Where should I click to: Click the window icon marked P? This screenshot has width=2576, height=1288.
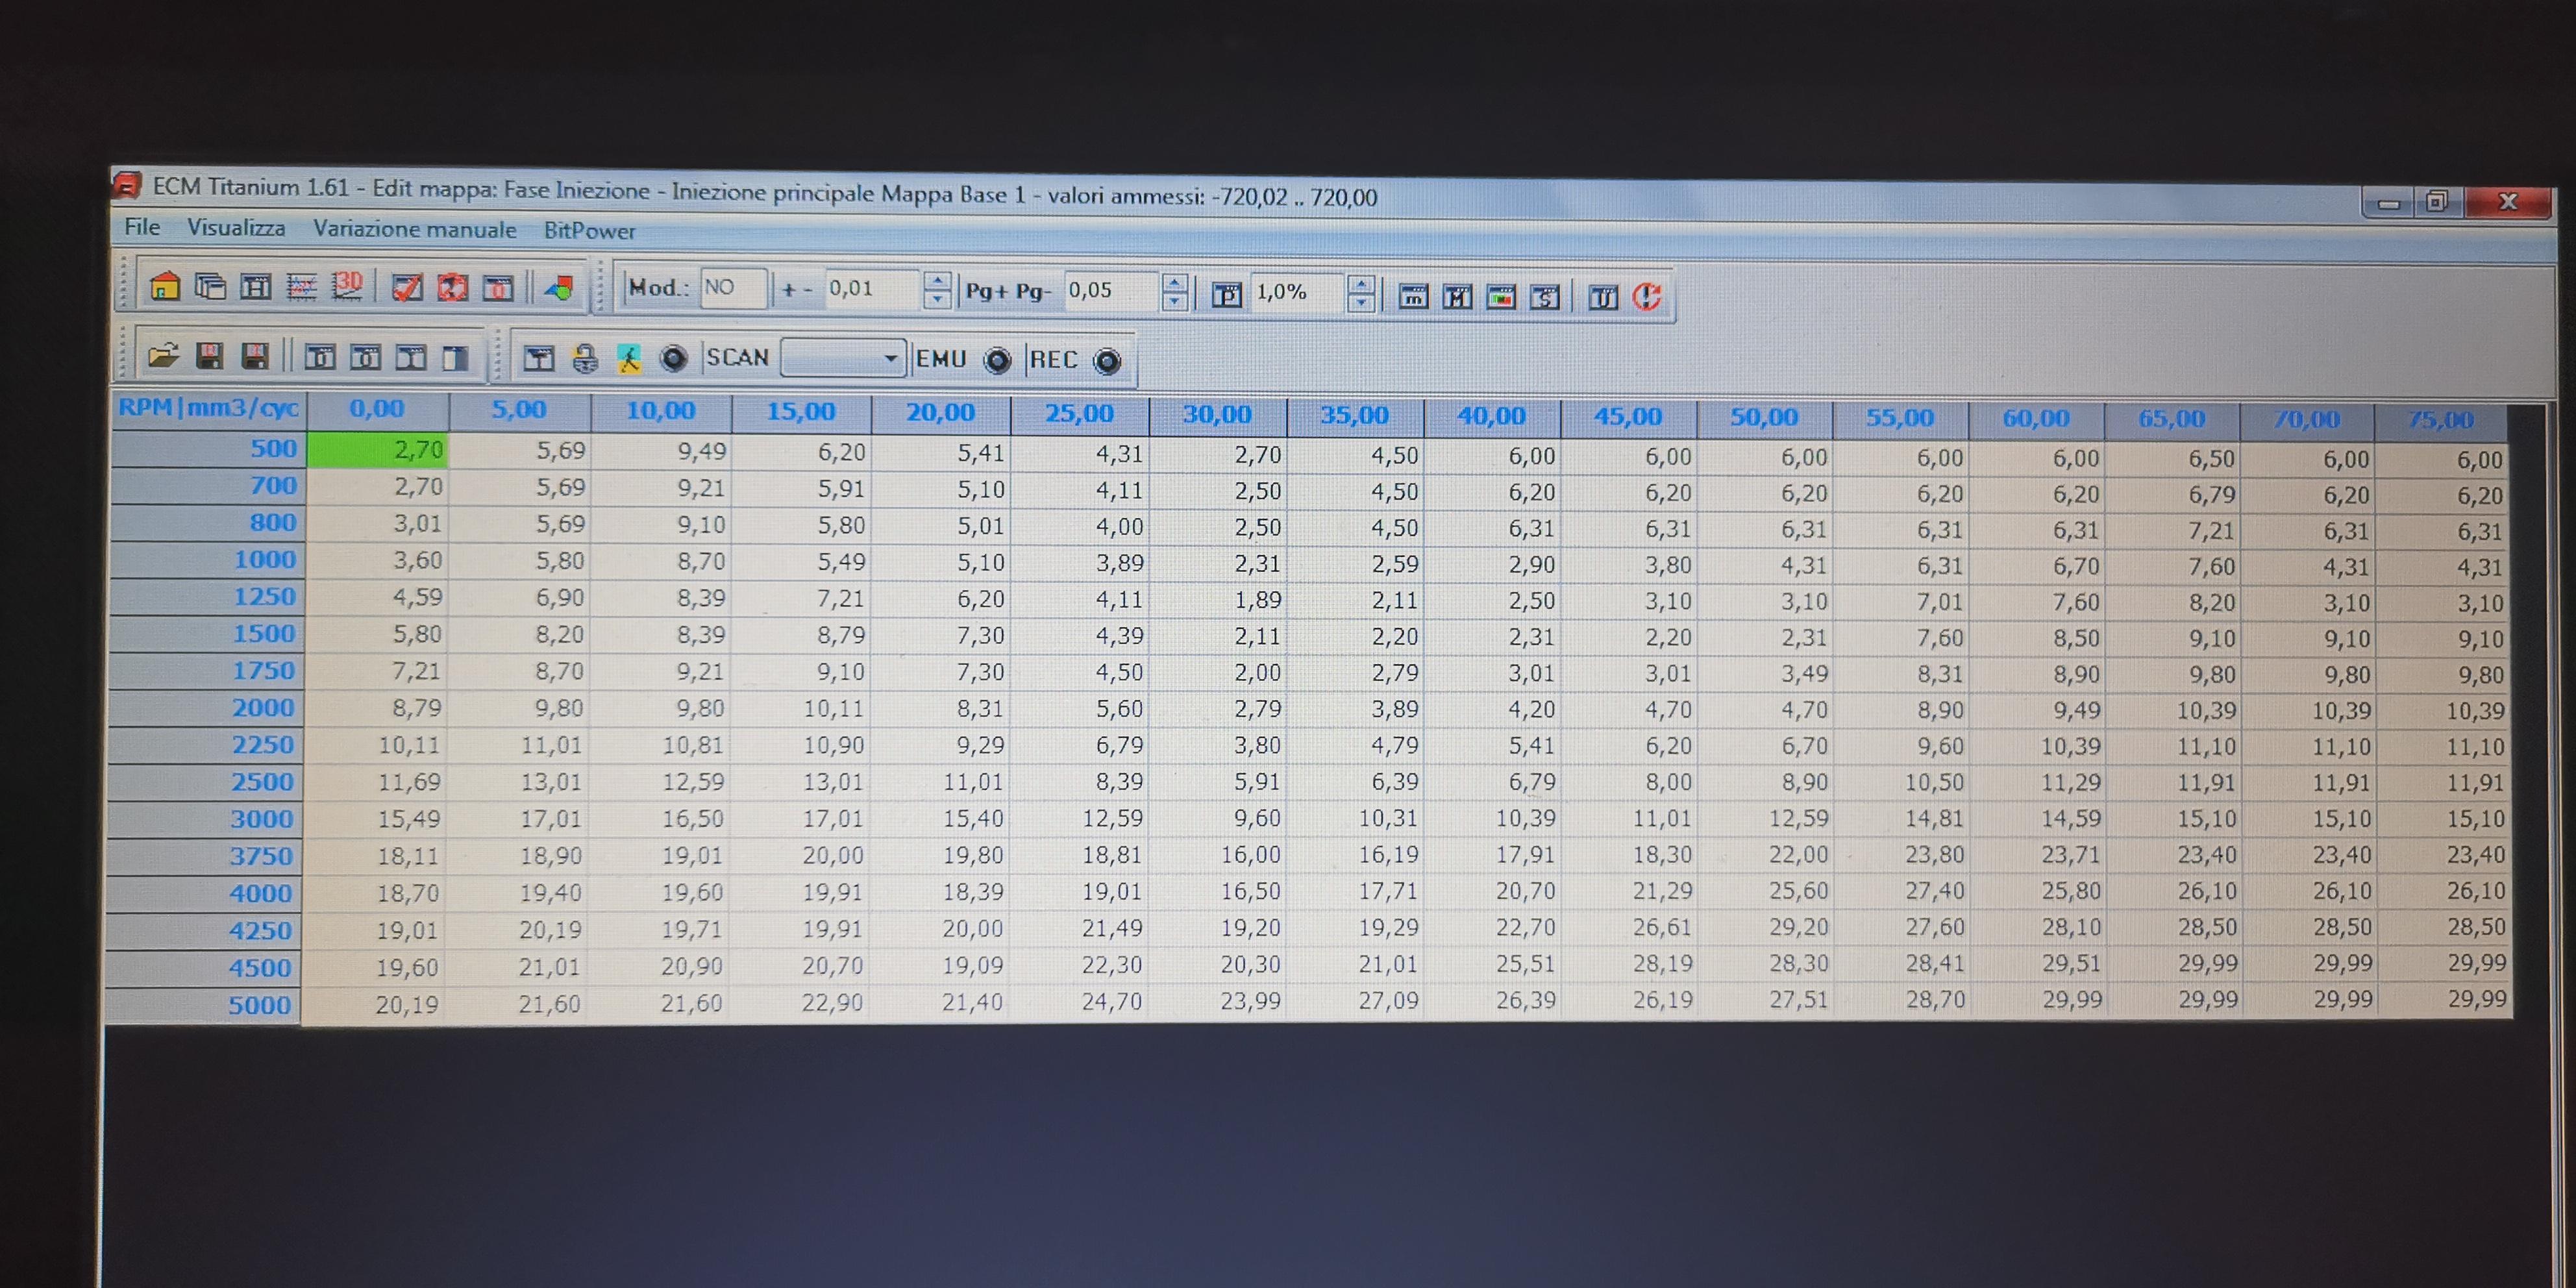(1227, 295)
